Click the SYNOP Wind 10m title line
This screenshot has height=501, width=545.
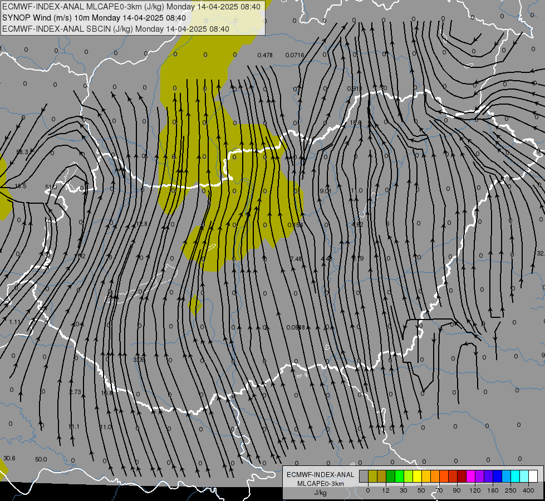tap(94, 18)
